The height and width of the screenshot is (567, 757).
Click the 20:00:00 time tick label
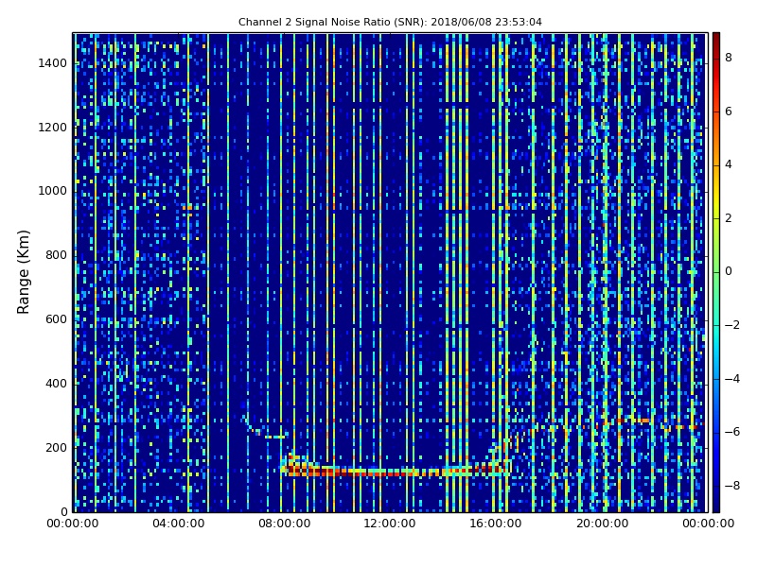point(602,524)
